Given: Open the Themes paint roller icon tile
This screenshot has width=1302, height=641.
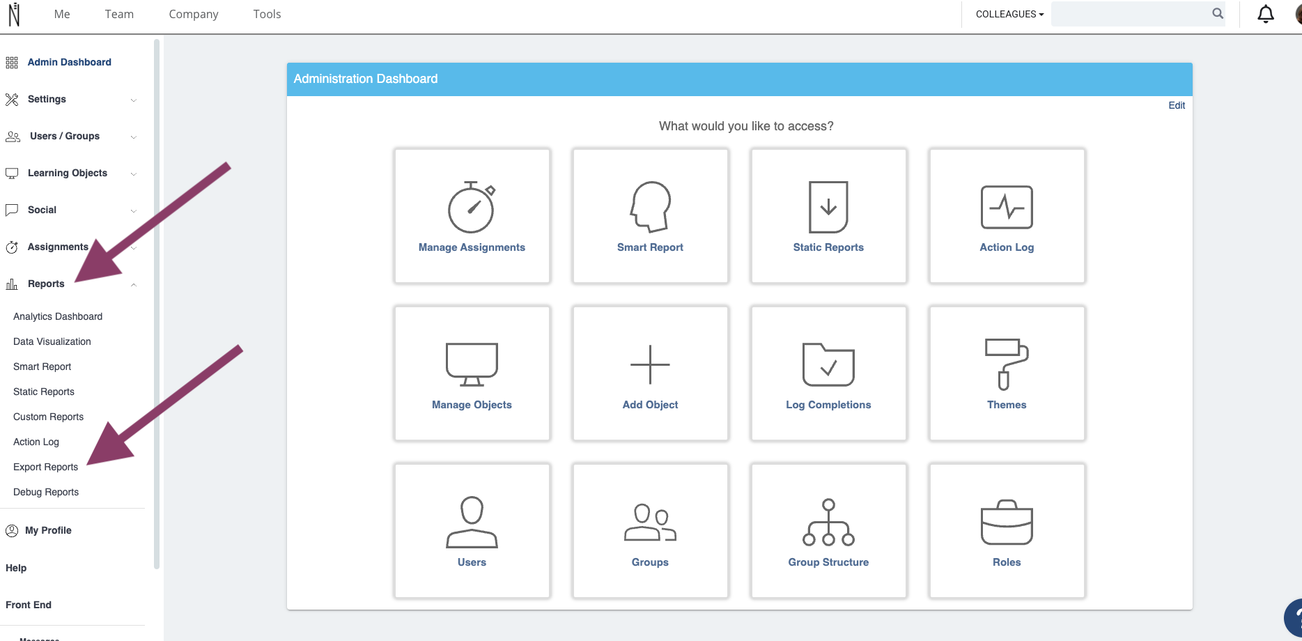Looking at the screenshot, I should pos(1007,373).
